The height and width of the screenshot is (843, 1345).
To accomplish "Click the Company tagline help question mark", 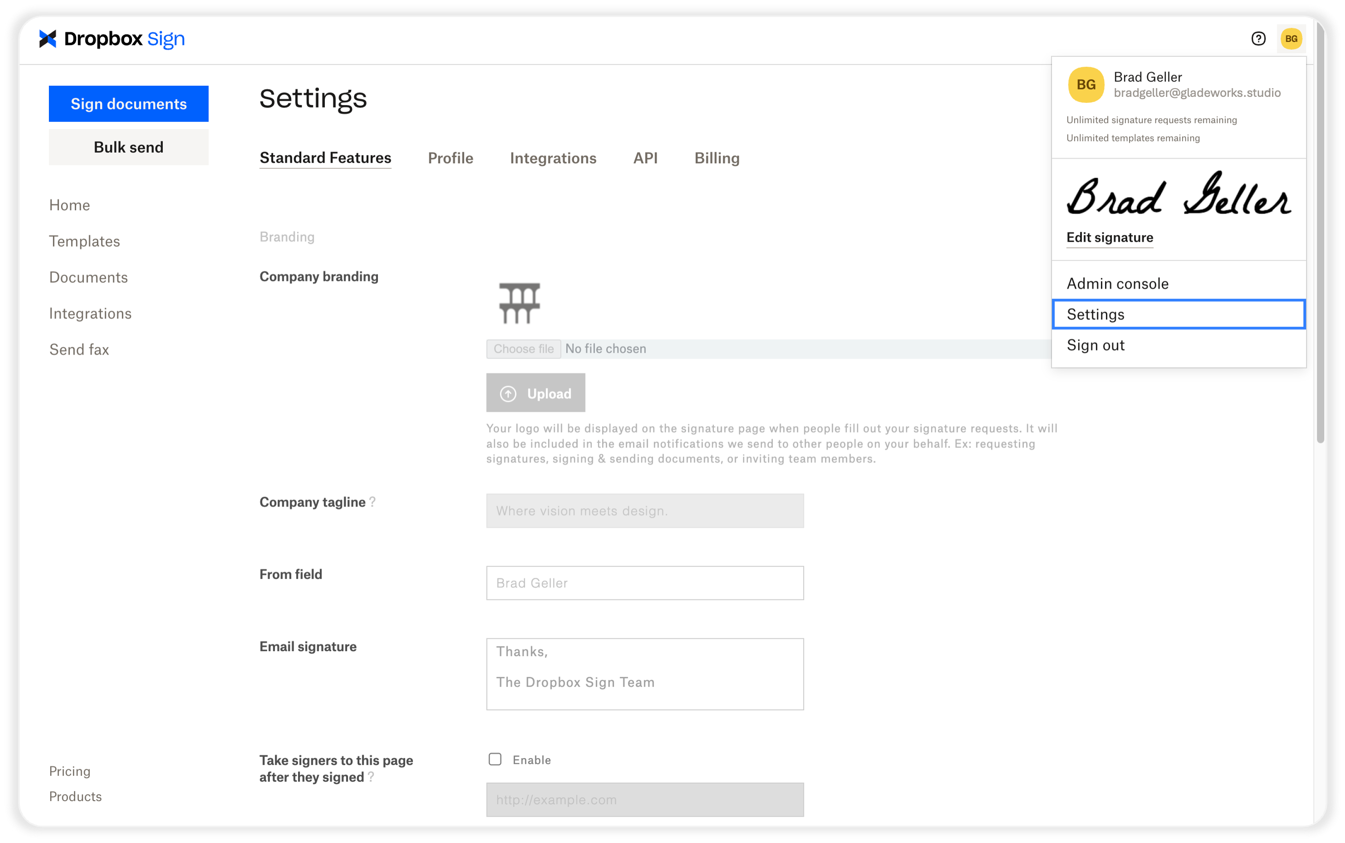I will click(373, 502).
